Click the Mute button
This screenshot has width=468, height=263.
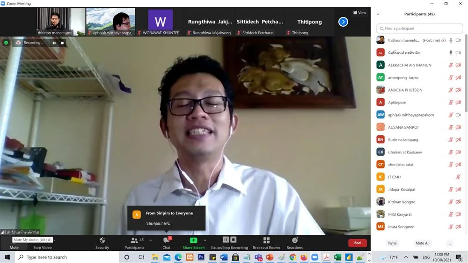pos(14,247)
